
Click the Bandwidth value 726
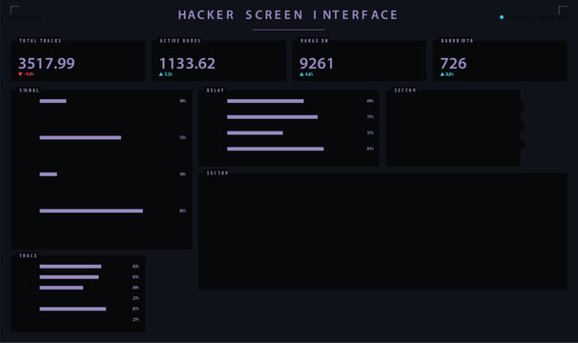pos(453,64)
